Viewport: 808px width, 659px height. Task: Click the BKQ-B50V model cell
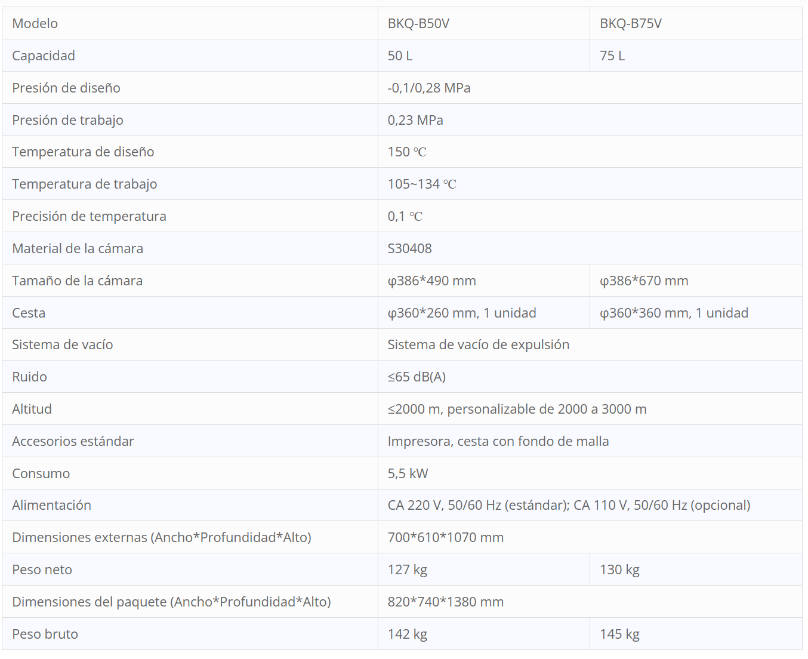[418, 24]
